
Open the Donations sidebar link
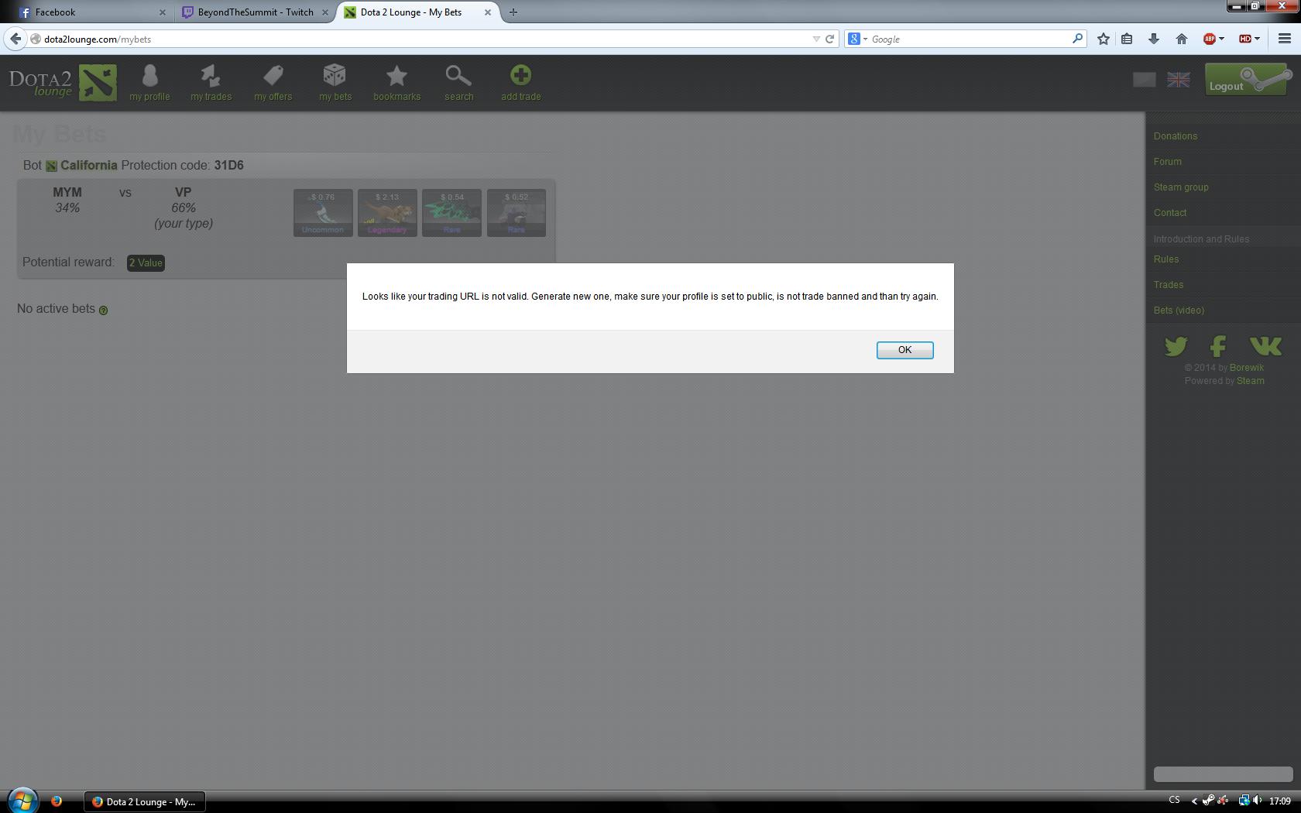click(1176, 136)
